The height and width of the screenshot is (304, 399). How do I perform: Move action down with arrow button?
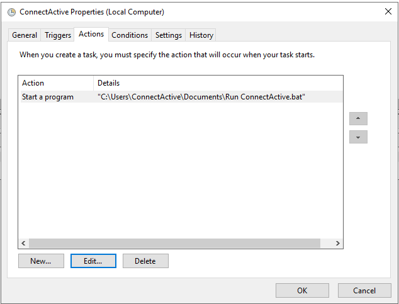[x=358, y=137]
